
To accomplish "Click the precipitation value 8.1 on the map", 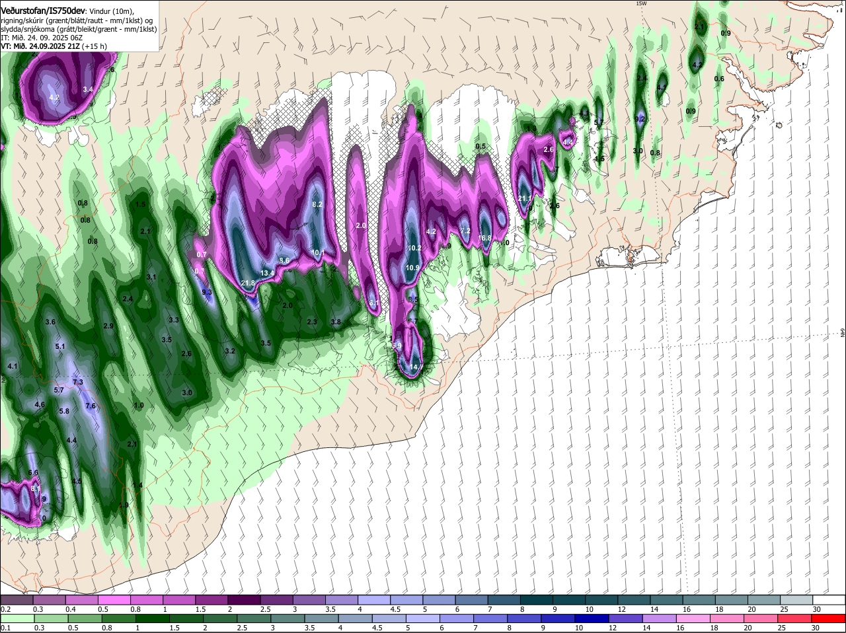I will tap(36, 488).
